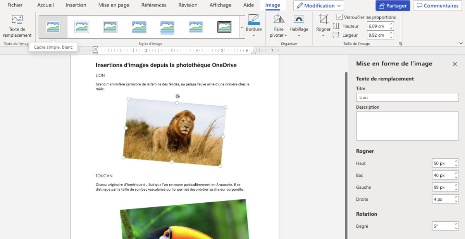Open the Habillage dropdown arrow
The width and height of the screenshot is (465, 239).
point(299,36)
